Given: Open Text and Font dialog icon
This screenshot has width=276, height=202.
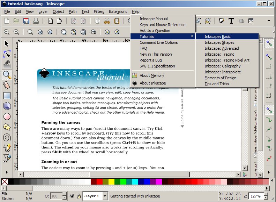Looking at the screenshot, I should coord(231,21).
